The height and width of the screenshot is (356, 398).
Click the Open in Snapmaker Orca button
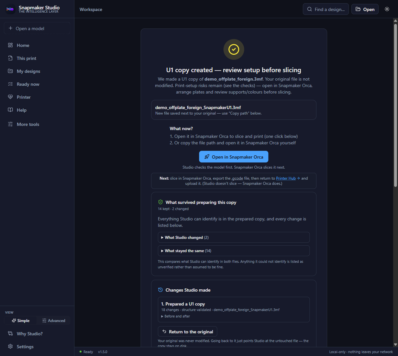click(x=234, y=157)
